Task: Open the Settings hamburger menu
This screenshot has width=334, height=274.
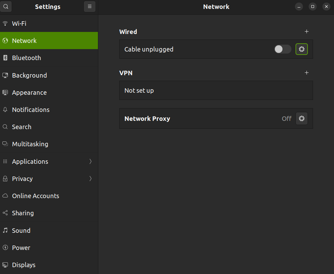Action: (90, 7)
